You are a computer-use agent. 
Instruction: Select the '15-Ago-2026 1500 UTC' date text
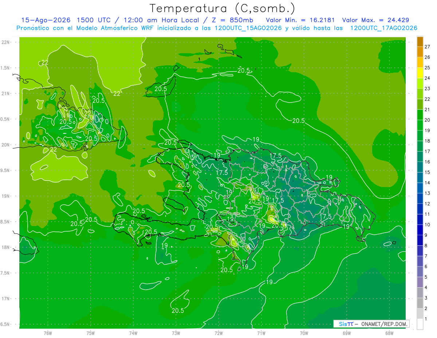68,20
